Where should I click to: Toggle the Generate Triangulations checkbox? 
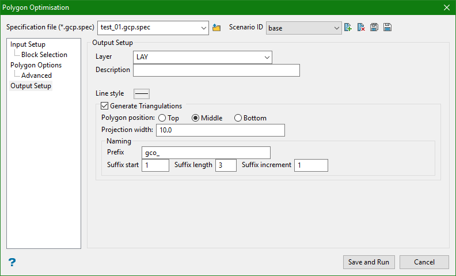coord(104,106)
